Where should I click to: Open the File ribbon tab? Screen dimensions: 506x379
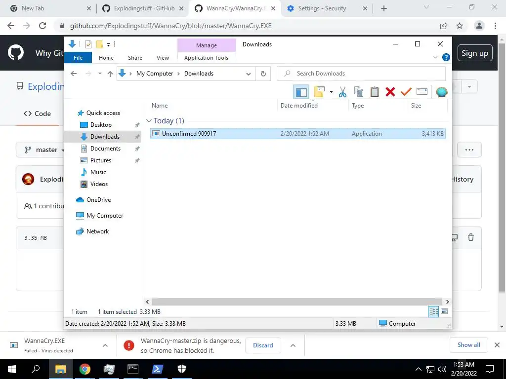click(x=78, y=58)
